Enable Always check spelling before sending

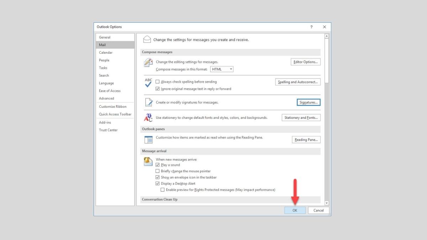[158, 82]
